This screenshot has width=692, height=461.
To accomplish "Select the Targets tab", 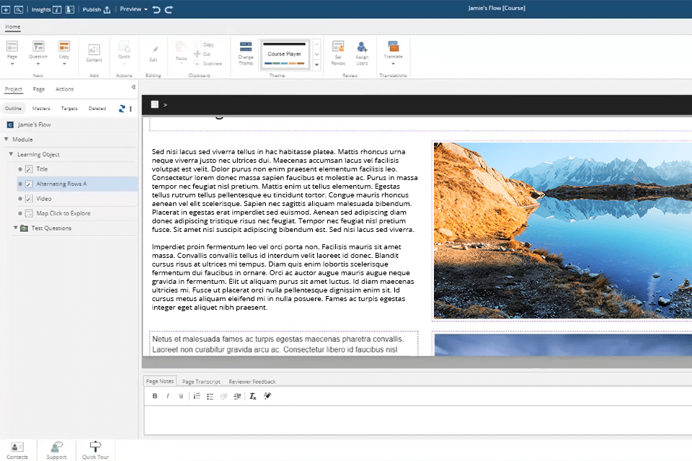I will coord(69,109).
